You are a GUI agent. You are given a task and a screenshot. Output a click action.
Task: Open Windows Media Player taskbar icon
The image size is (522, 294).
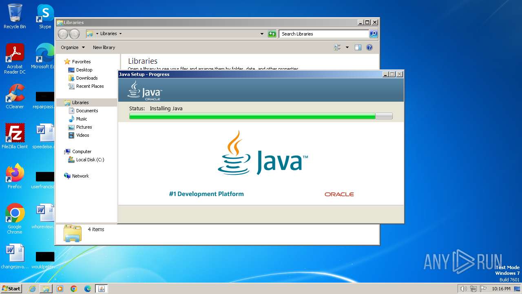coord(60,289)
